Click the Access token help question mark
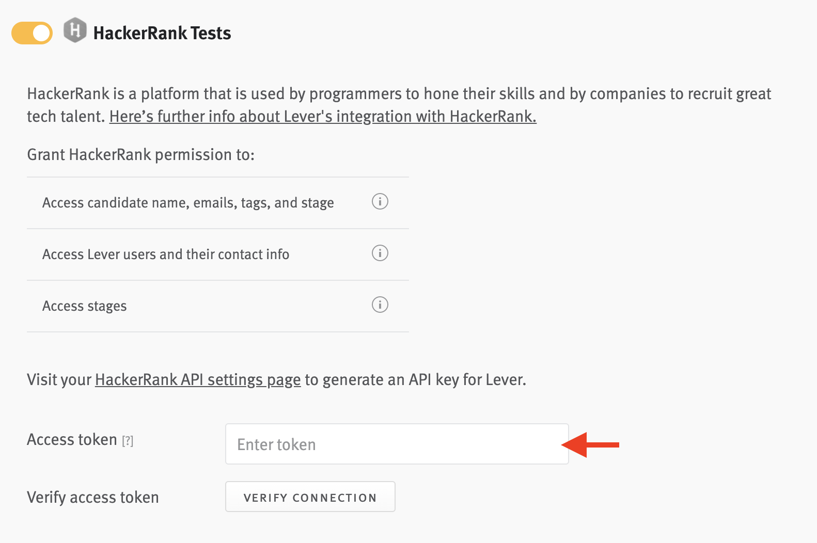This screenshot has width=817, height=543. click(x=128, y=441)
